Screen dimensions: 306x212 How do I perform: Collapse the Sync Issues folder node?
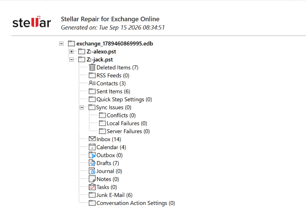(82, 108)
